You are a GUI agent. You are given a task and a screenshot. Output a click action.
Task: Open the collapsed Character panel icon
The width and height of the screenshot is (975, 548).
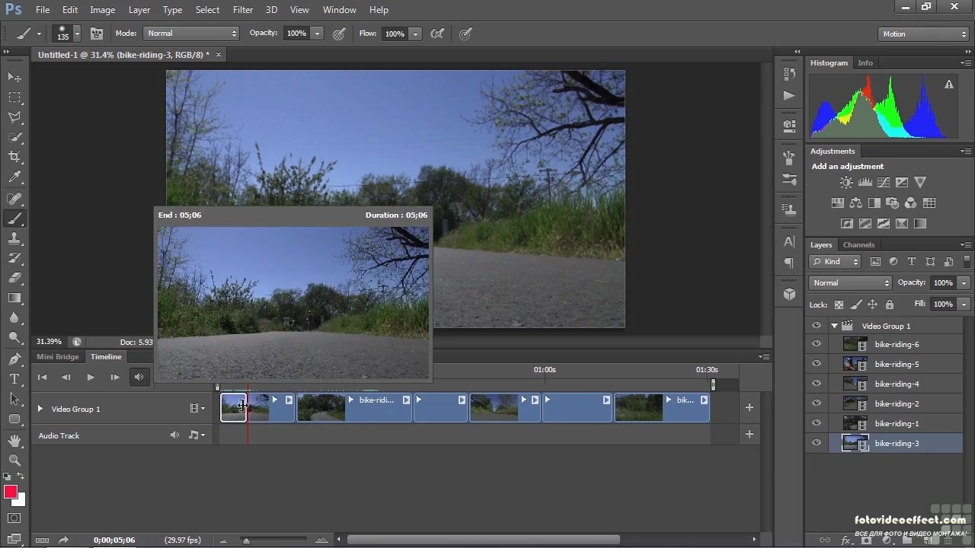coord(789,242)
